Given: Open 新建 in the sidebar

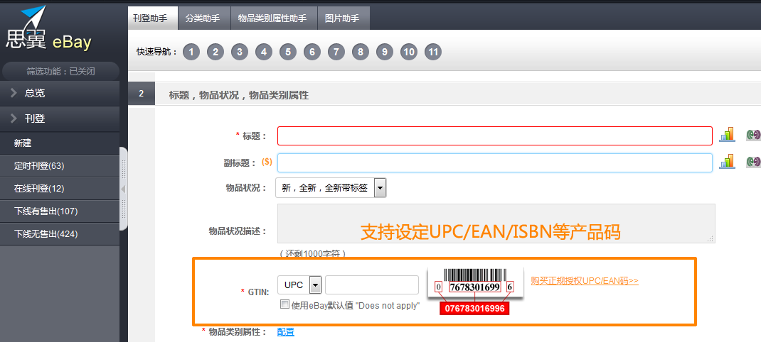Looking at the screenshot, I should pos(60,143).
